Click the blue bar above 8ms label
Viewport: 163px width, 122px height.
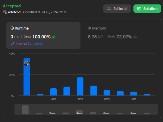point(134,94)
